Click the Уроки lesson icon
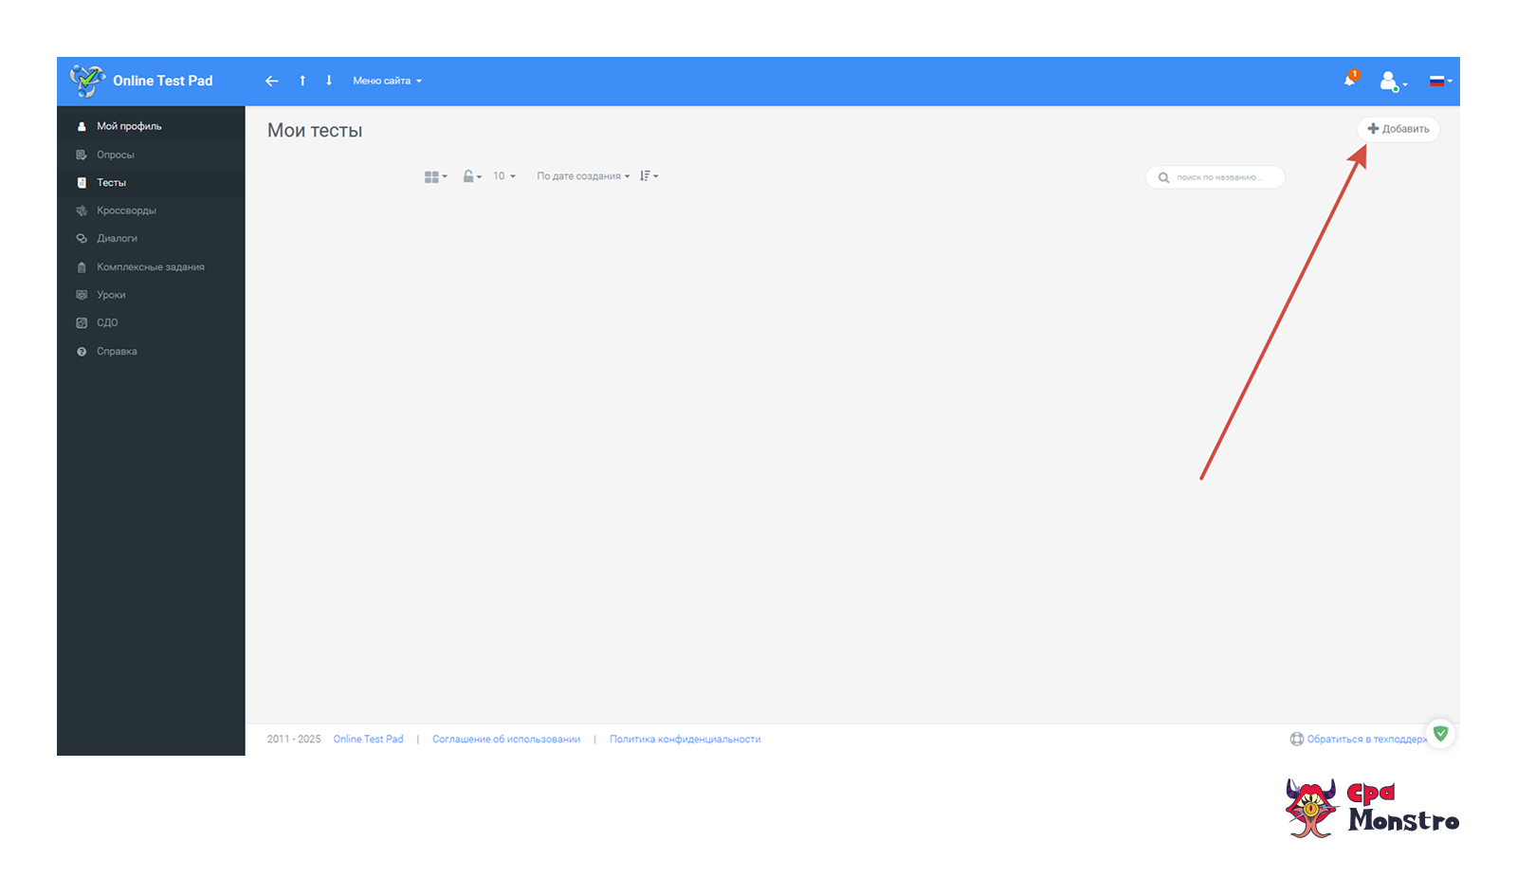The width and height of the screenshot is (1517, 896). coord(82,295)
